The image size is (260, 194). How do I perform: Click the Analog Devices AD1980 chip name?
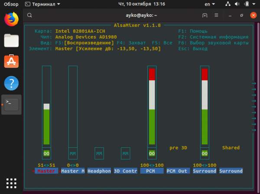point(86,37)
